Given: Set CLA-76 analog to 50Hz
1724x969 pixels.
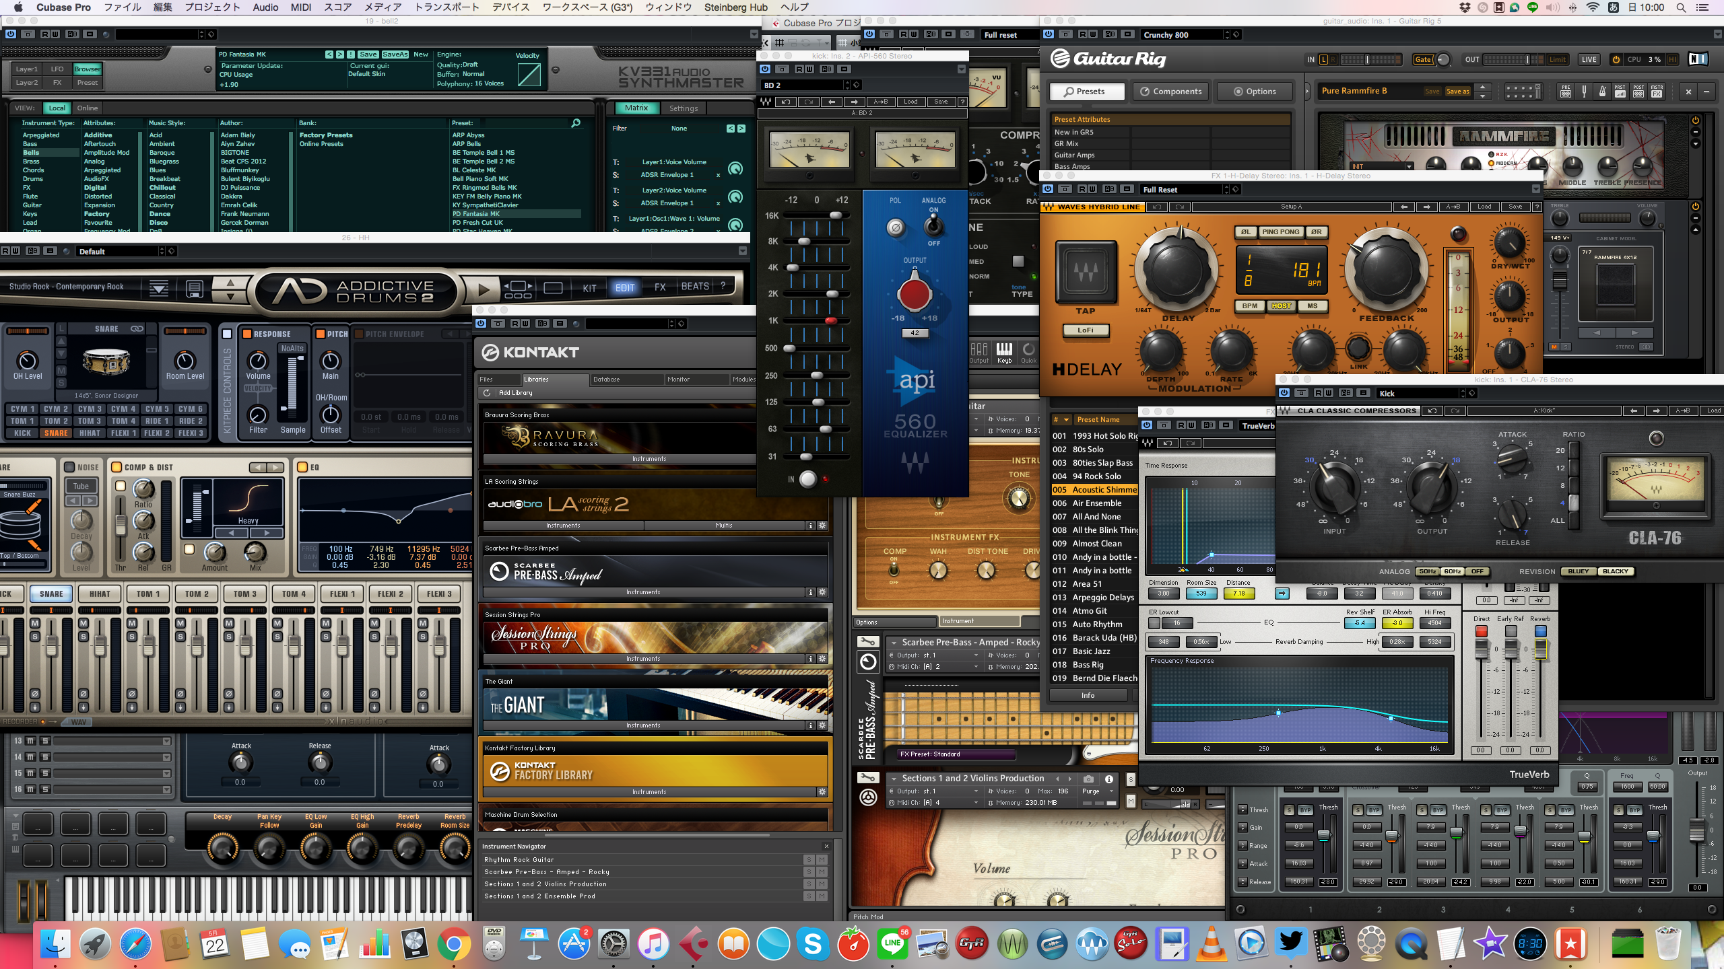Looking at the screenshot, I should coord(1428,571).
